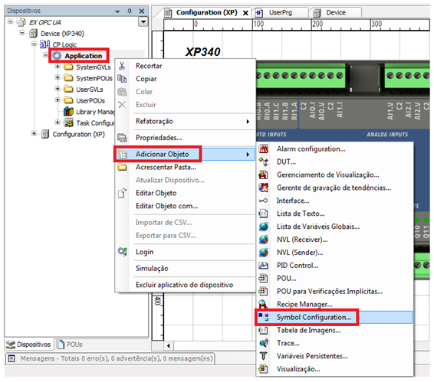Collapse the Device (XP340) tree node
This screenshot has width=434, height=382.
coord(22,33)
